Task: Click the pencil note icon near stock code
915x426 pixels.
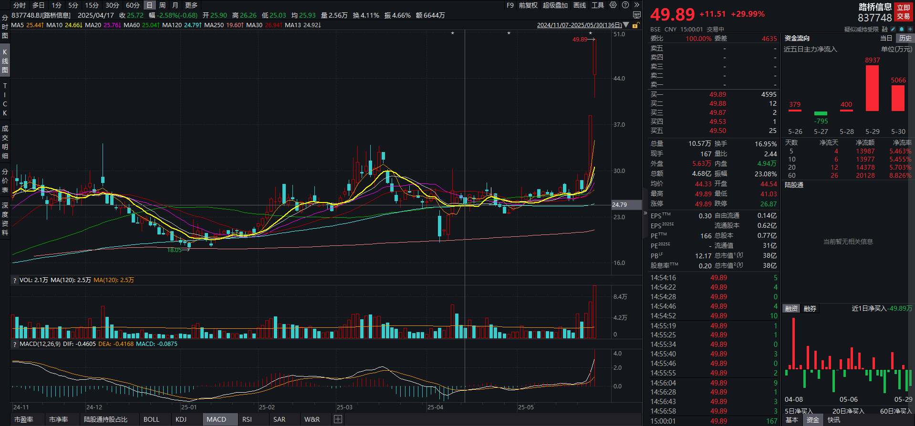Action: (x=893, y=30)
